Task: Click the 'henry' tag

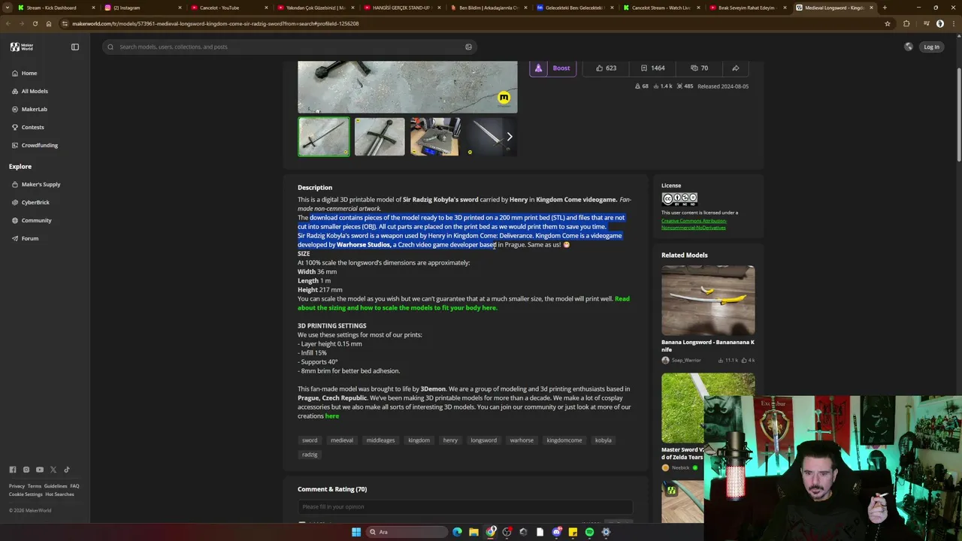Action: [x=450, y=440]
